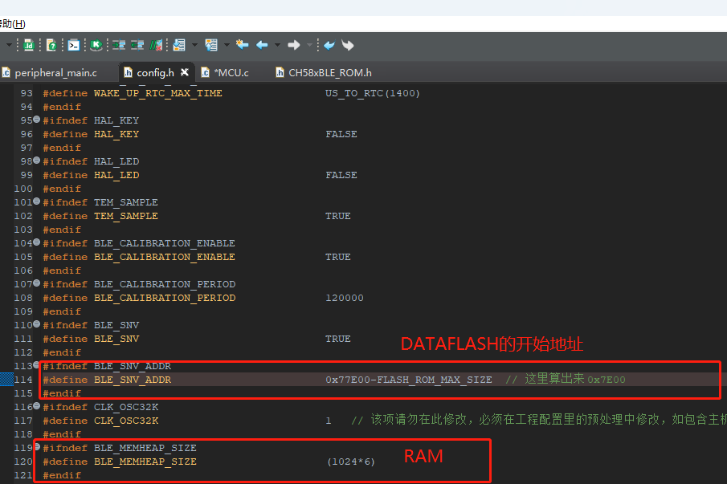727x484 pixels.
Task: Navigate back with the blue left arrow
Action: pyautogui.click(x=262, y=45)
